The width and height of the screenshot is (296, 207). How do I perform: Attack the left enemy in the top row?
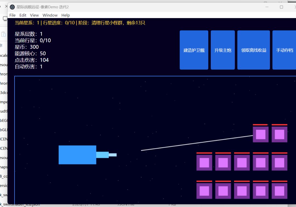pyautogui.click(x=261, y=135)
